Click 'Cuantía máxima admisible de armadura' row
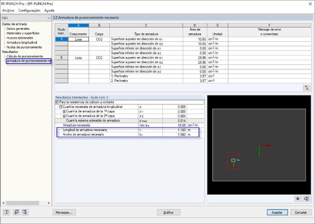This screenshot has height=224, width=315. click(x=130, y=121)
